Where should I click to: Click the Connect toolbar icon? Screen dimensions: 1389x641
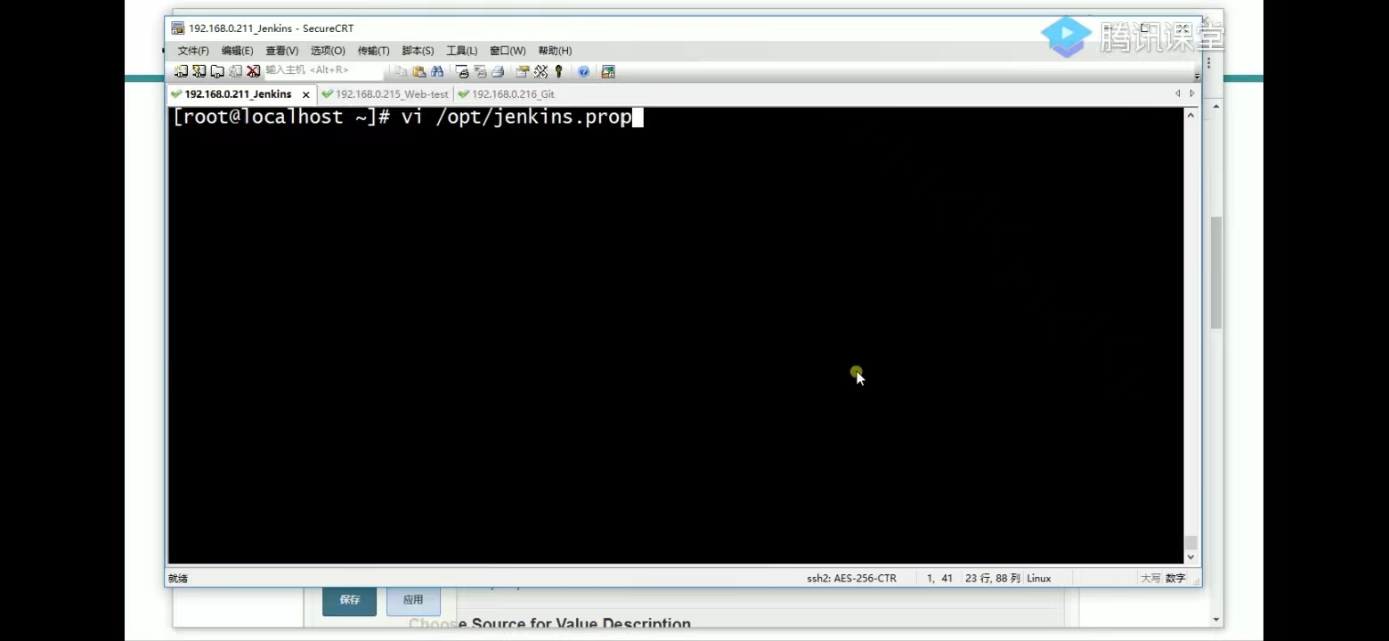[x=182, y=71]
